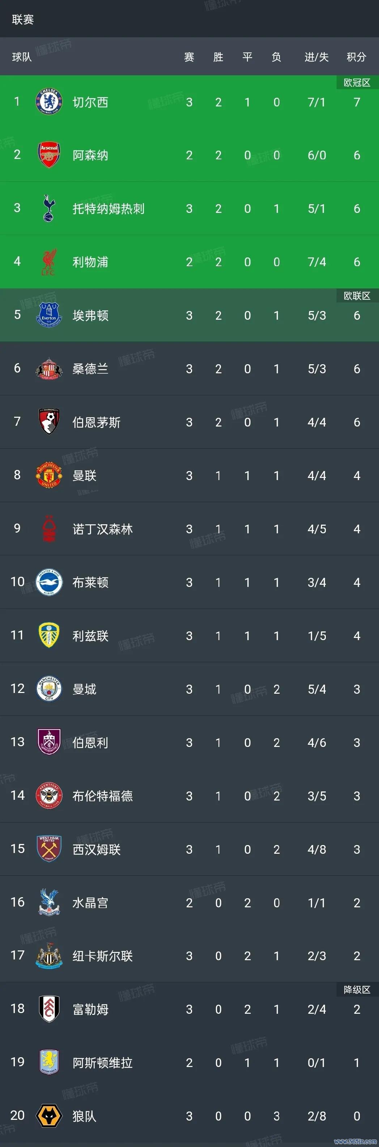379x1147 pixels.
Task: Open the 联赛 tab header
Action: tap(23, 20)
